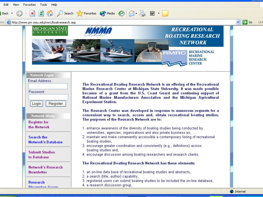Expand the Edit dropdown arrow beside Word icon
The image size is (263, 197).
[159, 13]
